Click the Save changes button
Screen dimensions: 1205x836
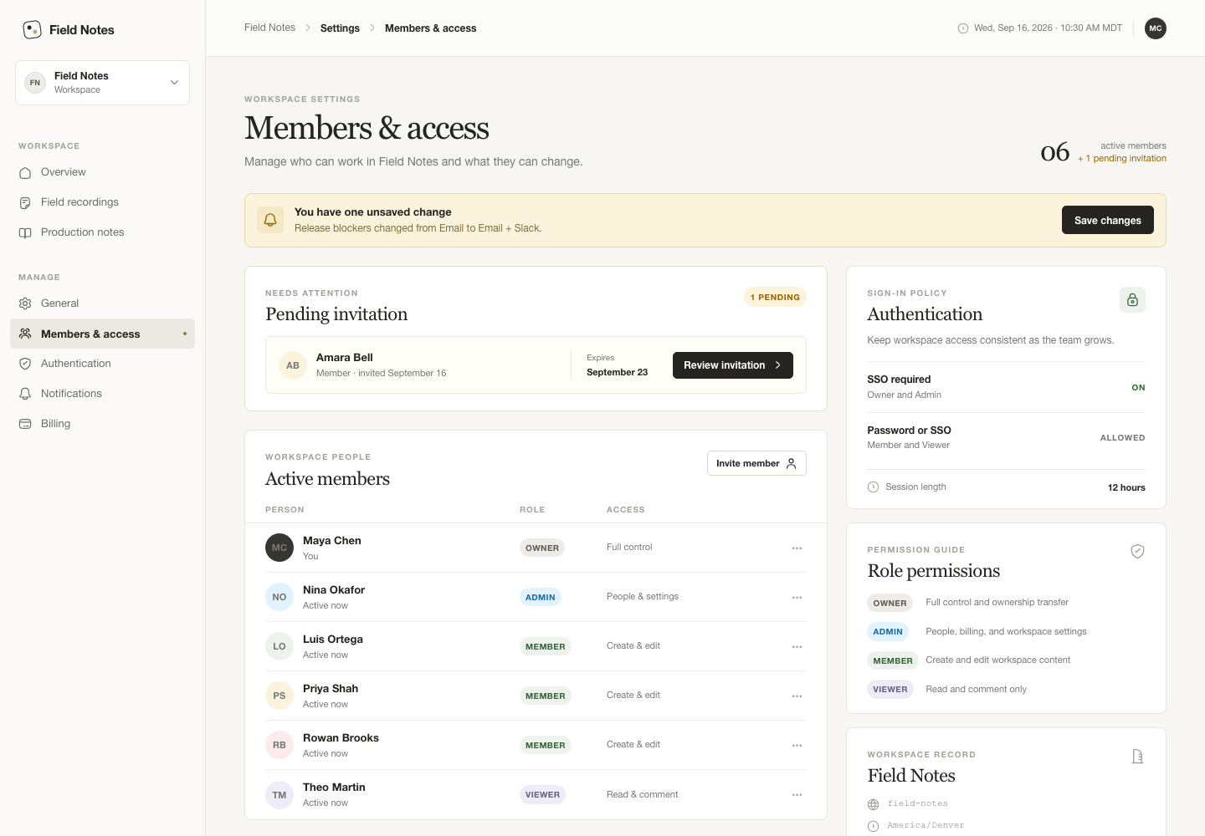pos(1108,220)
